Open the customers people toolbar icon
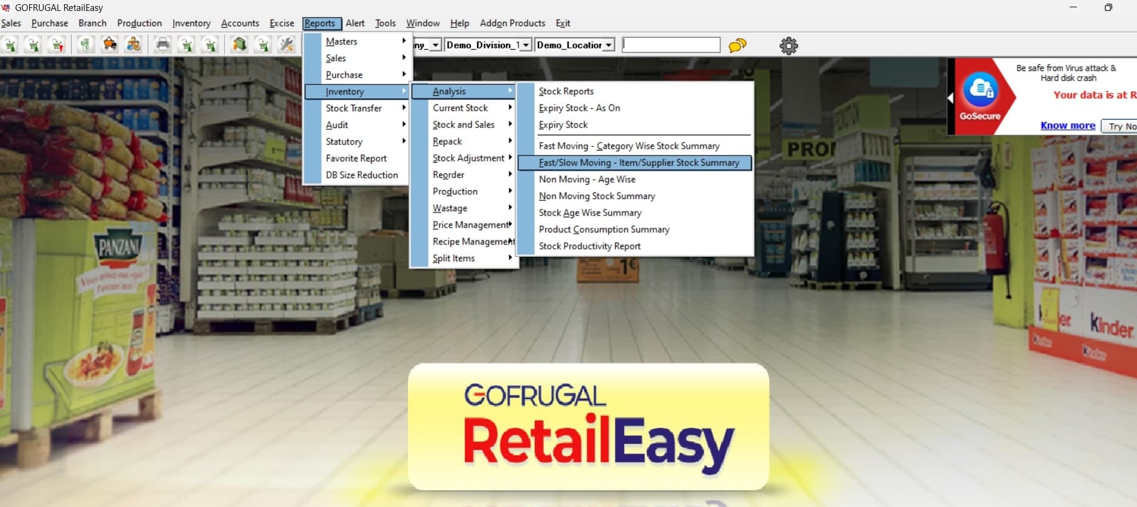This screenshot has height=507, width=1137. pos(133,45)
